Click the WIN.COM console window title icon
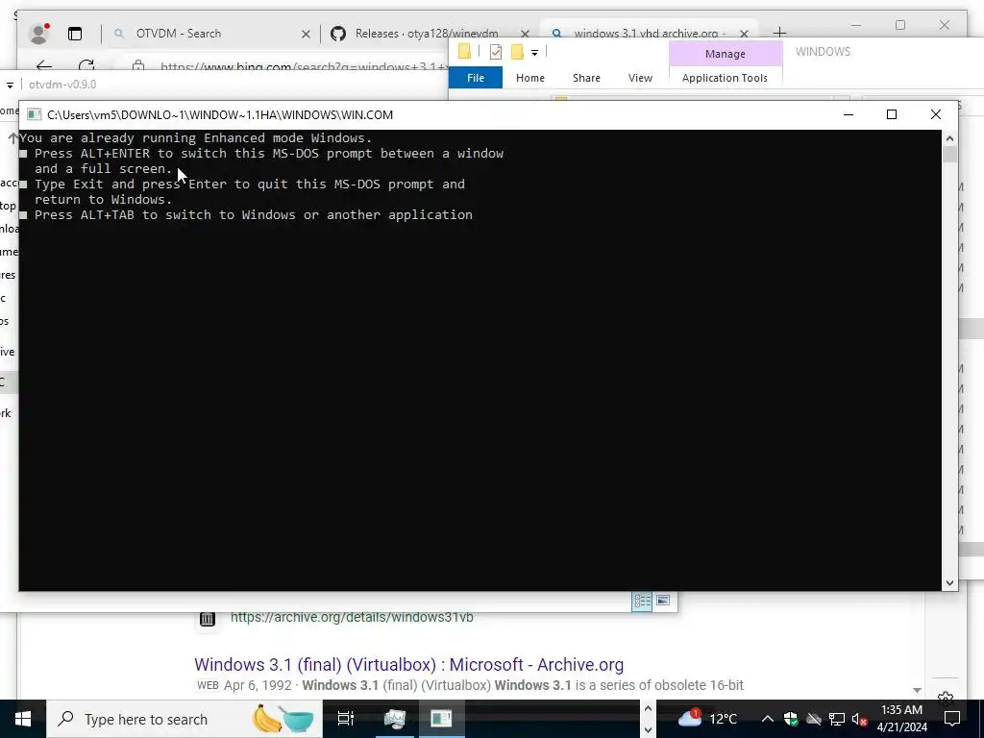 coord(34,114)
